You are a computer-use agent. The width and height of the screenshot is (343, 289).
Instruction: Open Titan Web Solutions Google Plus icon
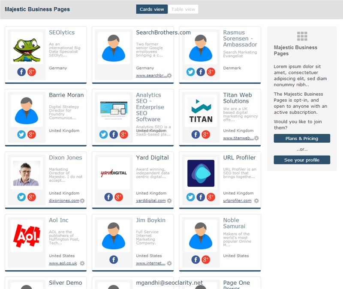click(x=206, y=134)
